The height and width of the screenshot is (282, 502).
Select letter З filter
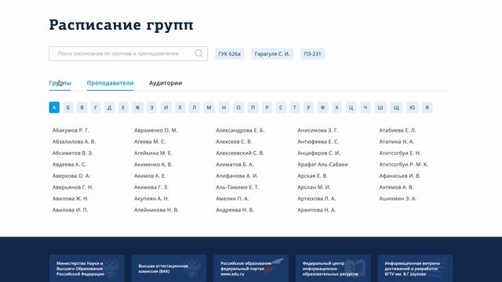click(x=152, y=107)
